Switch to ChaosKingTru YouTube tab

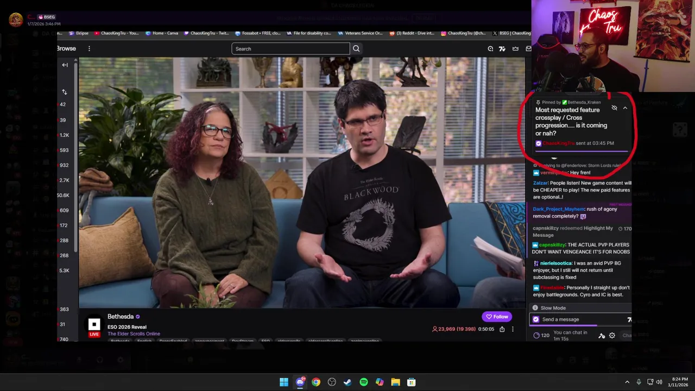(117, 33)
